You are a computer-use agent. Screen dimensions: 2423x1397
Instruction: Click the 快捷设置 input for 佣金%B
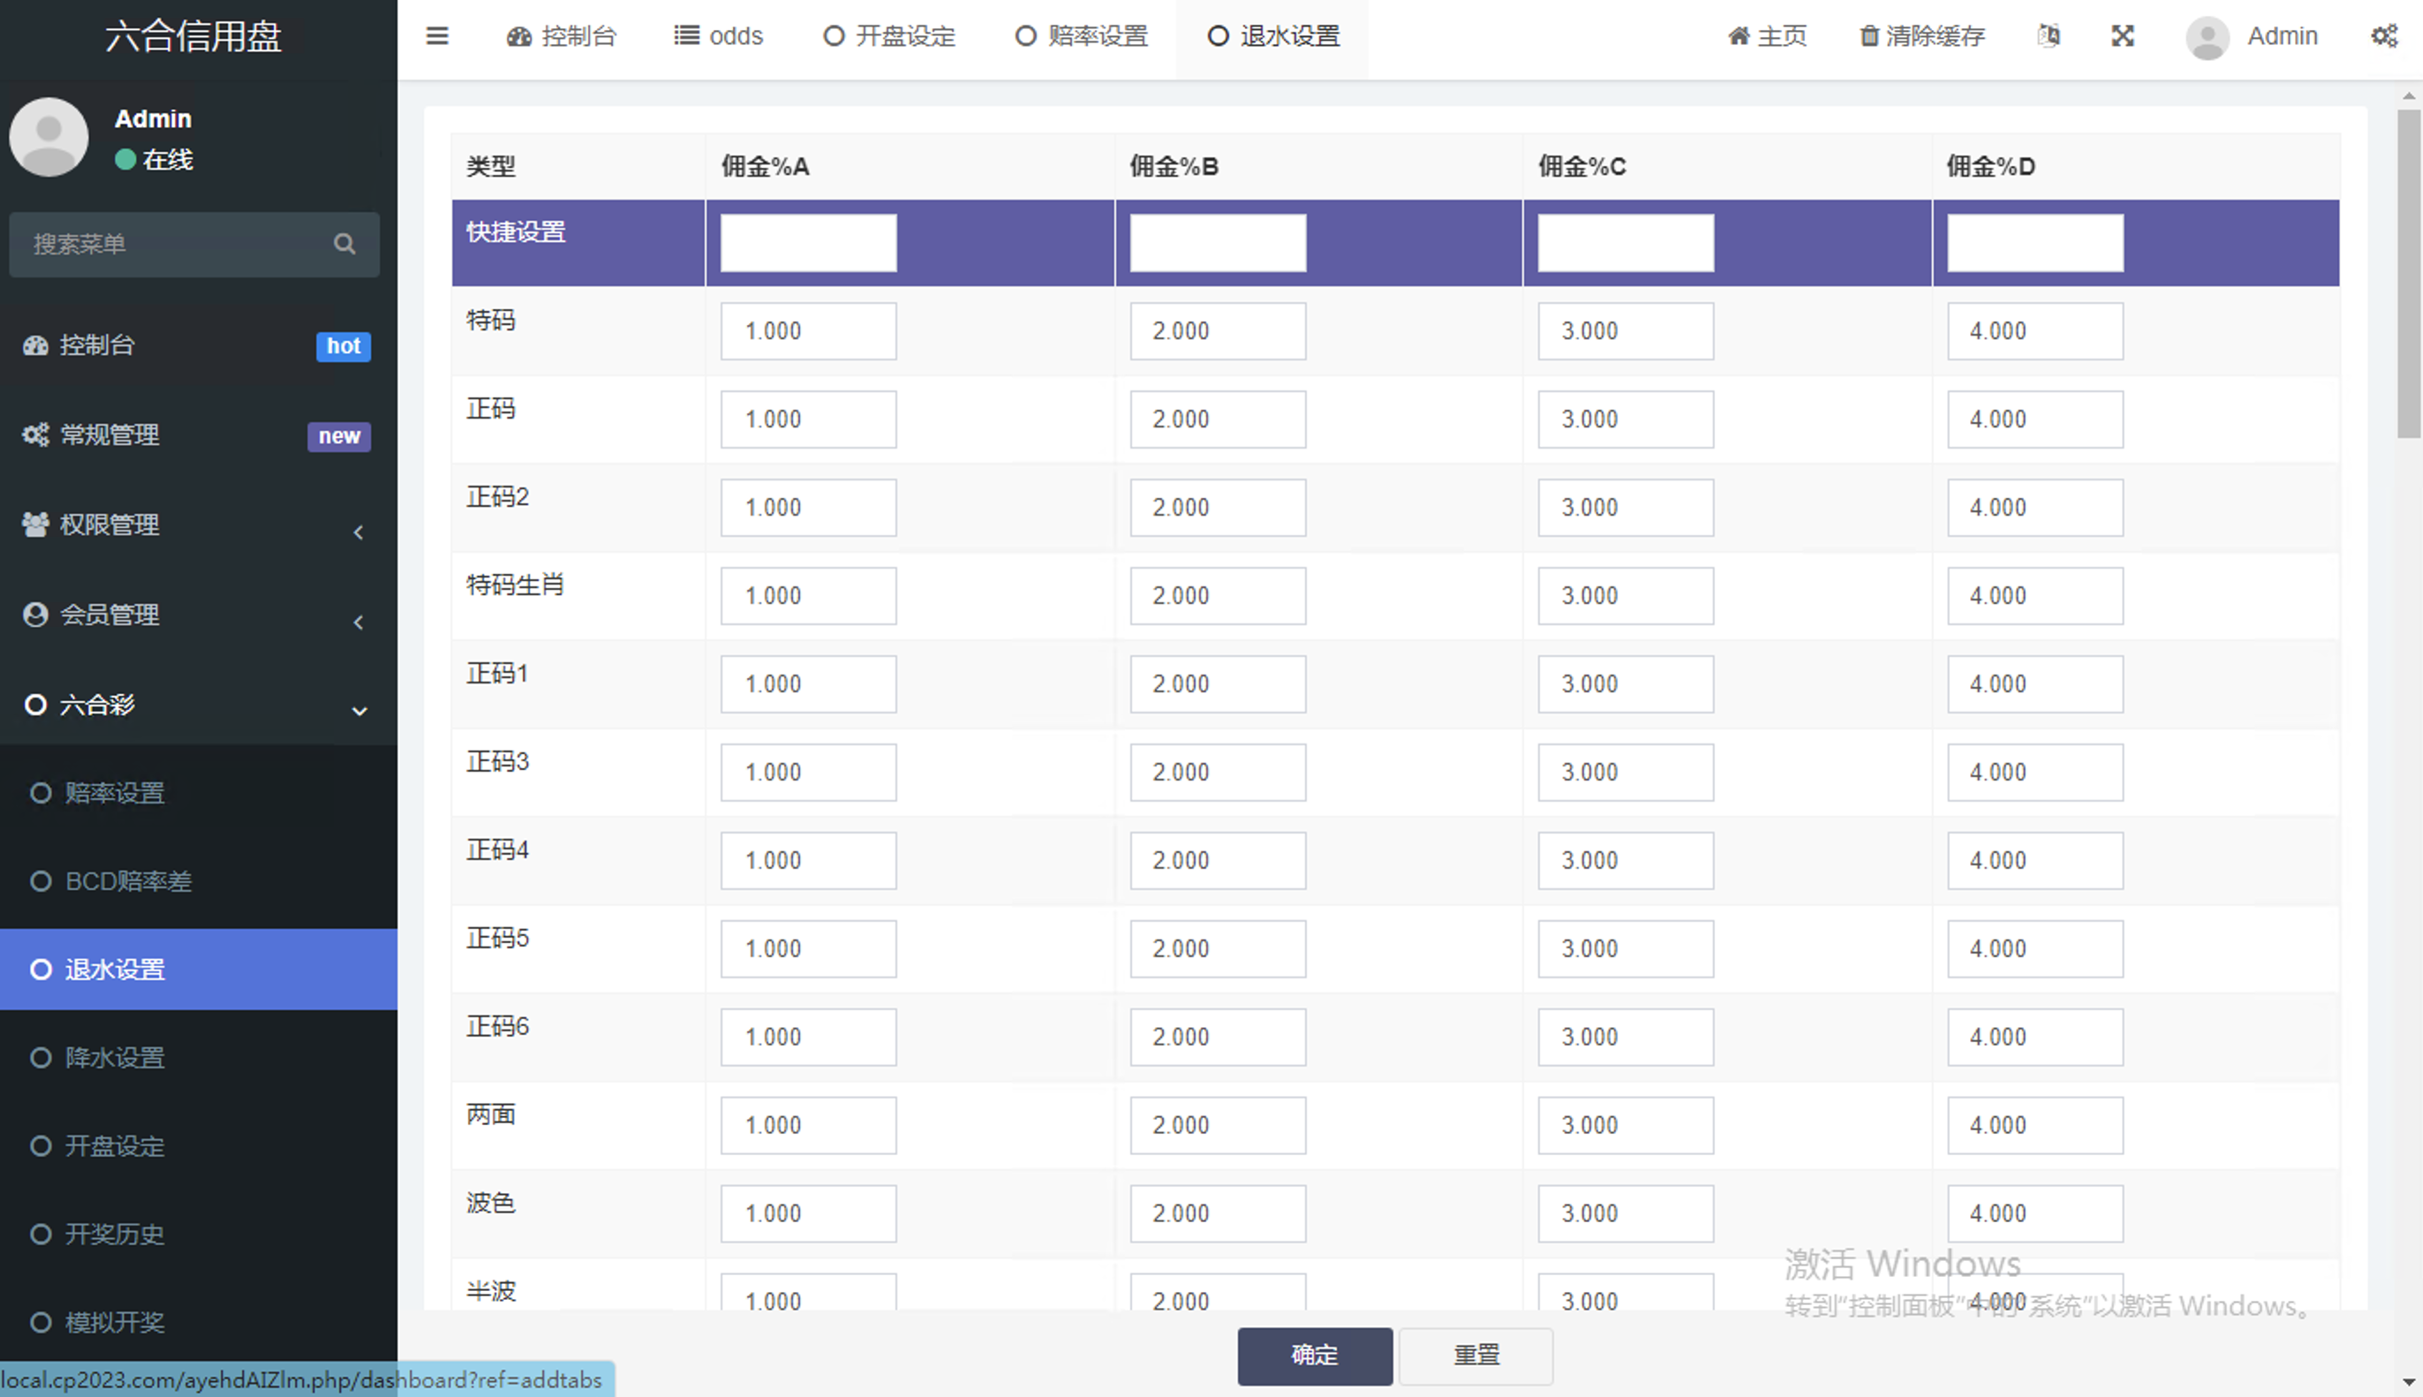click(1218, 243)
